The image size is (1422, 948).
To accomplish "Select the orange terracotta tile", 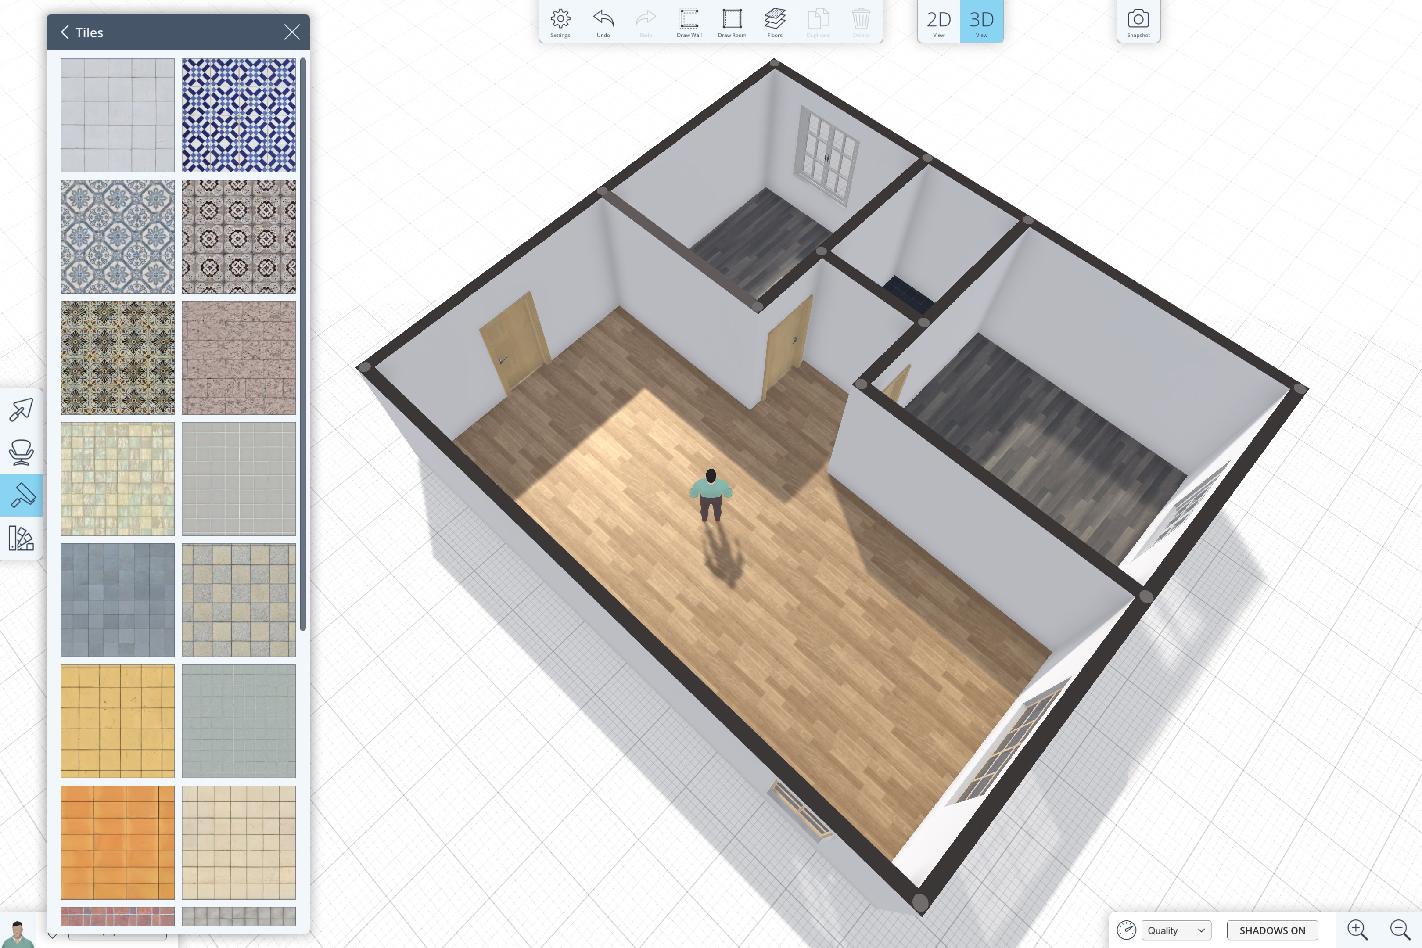I will click(117, 843).
